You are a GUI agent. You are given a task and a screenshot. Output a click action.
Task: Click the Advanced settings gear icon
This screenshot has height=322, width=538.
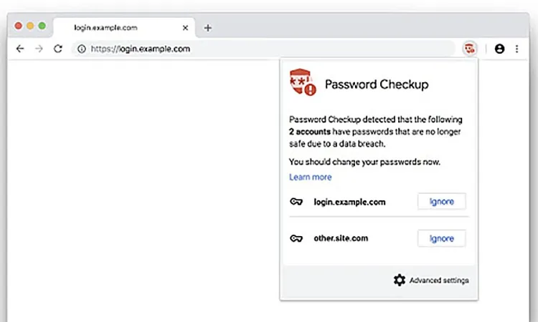[400, 280]
